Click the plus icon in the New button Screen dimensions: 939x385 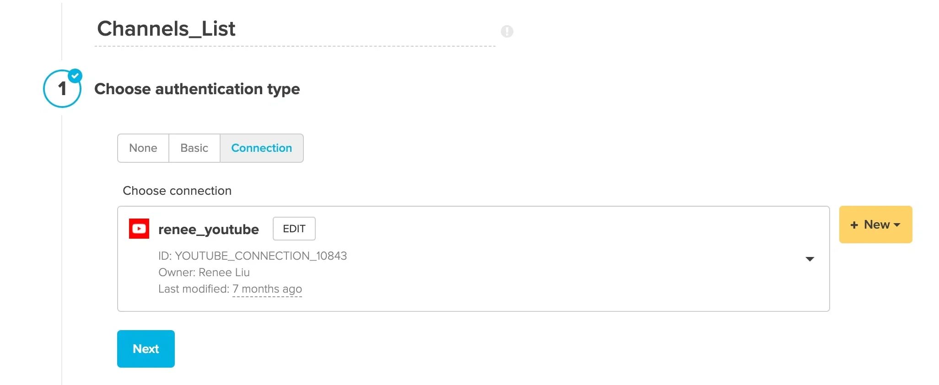(855, 225)
